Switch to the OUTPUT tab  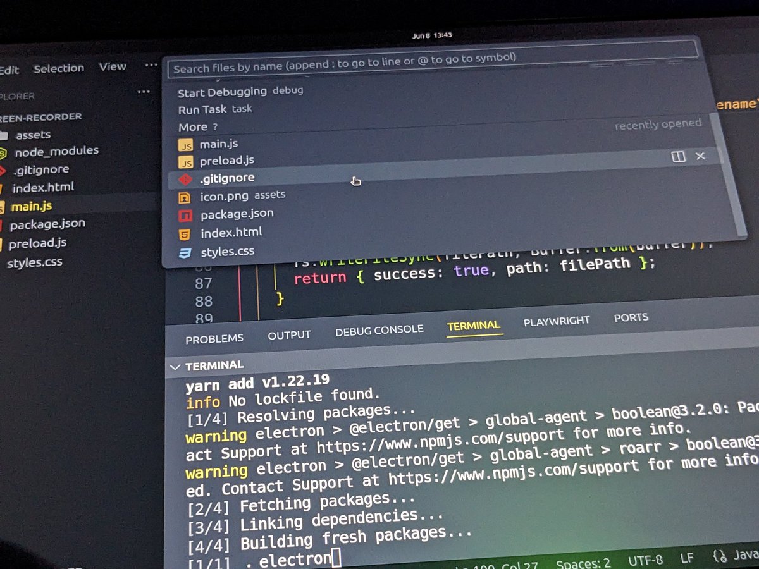pyautogui.click(x=289, y=335)
